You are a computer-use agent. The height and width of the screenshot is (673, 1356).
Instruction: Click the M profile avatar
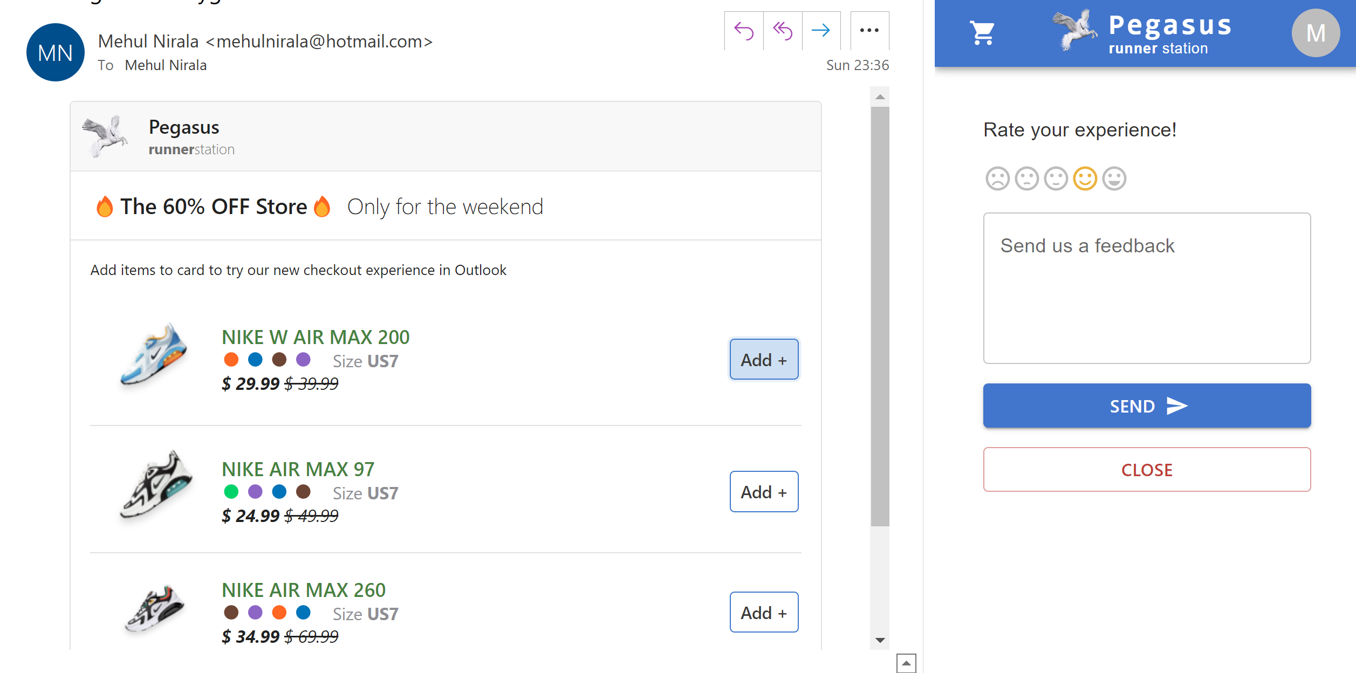pos(1315,33)
